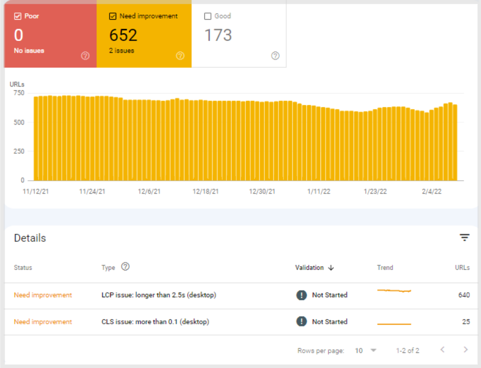The height and width of the screenshot is (368, 481).
Task: Click Need improvement status in LCP row
Action: tap(43, 295)
